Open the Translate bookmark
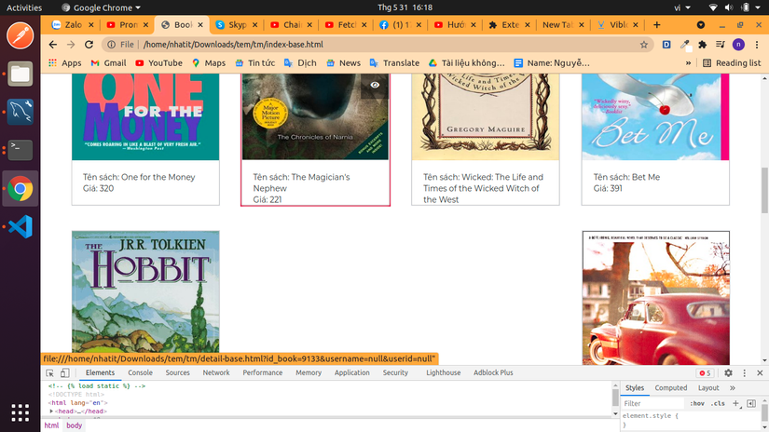 [x=395, y=62]
